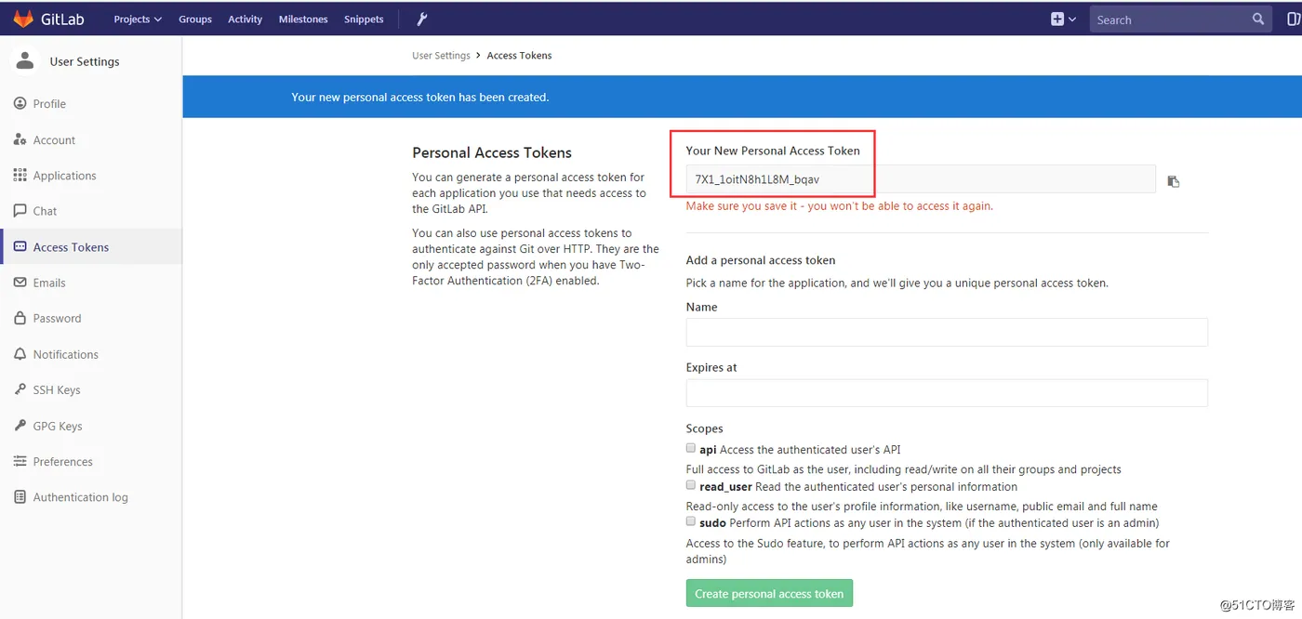This screenshot has height=619, width=1302.
Task: Select Access Tokens in sidebar
Action: 91,246
